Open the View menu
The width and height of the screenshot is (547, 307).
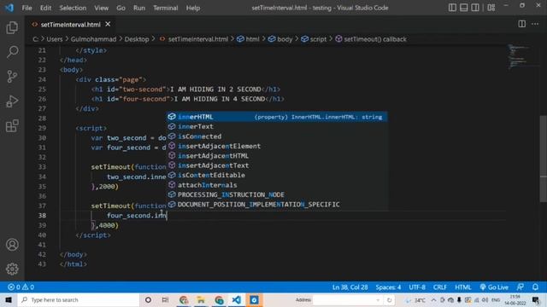click(x=101, y=8)
